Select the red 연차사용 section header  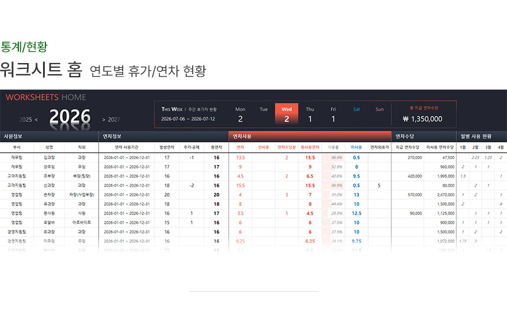coord(242,136)
